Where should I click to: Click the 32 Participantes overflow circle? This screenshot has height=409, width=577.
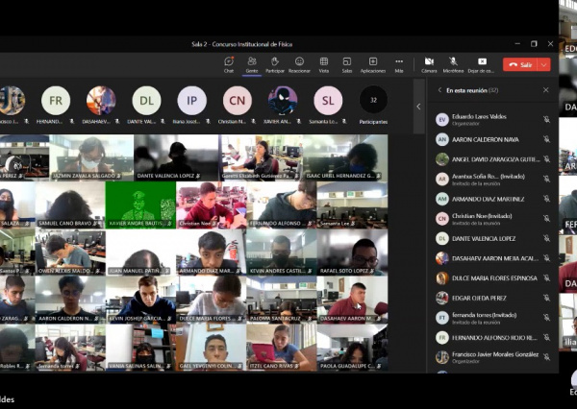coord(373,100)
